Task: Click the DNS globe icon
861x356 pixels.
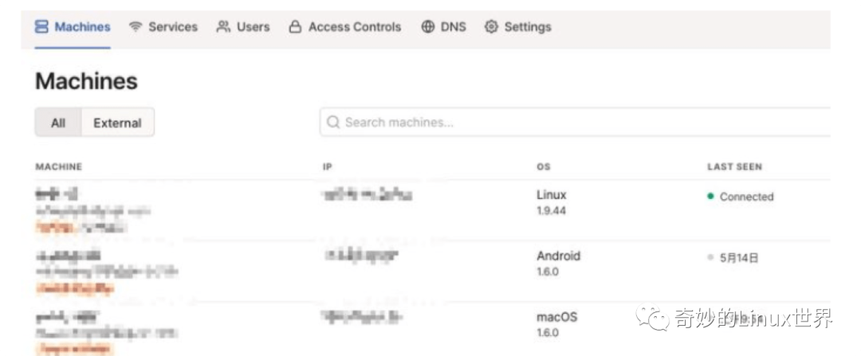Action: coord(428,26)
